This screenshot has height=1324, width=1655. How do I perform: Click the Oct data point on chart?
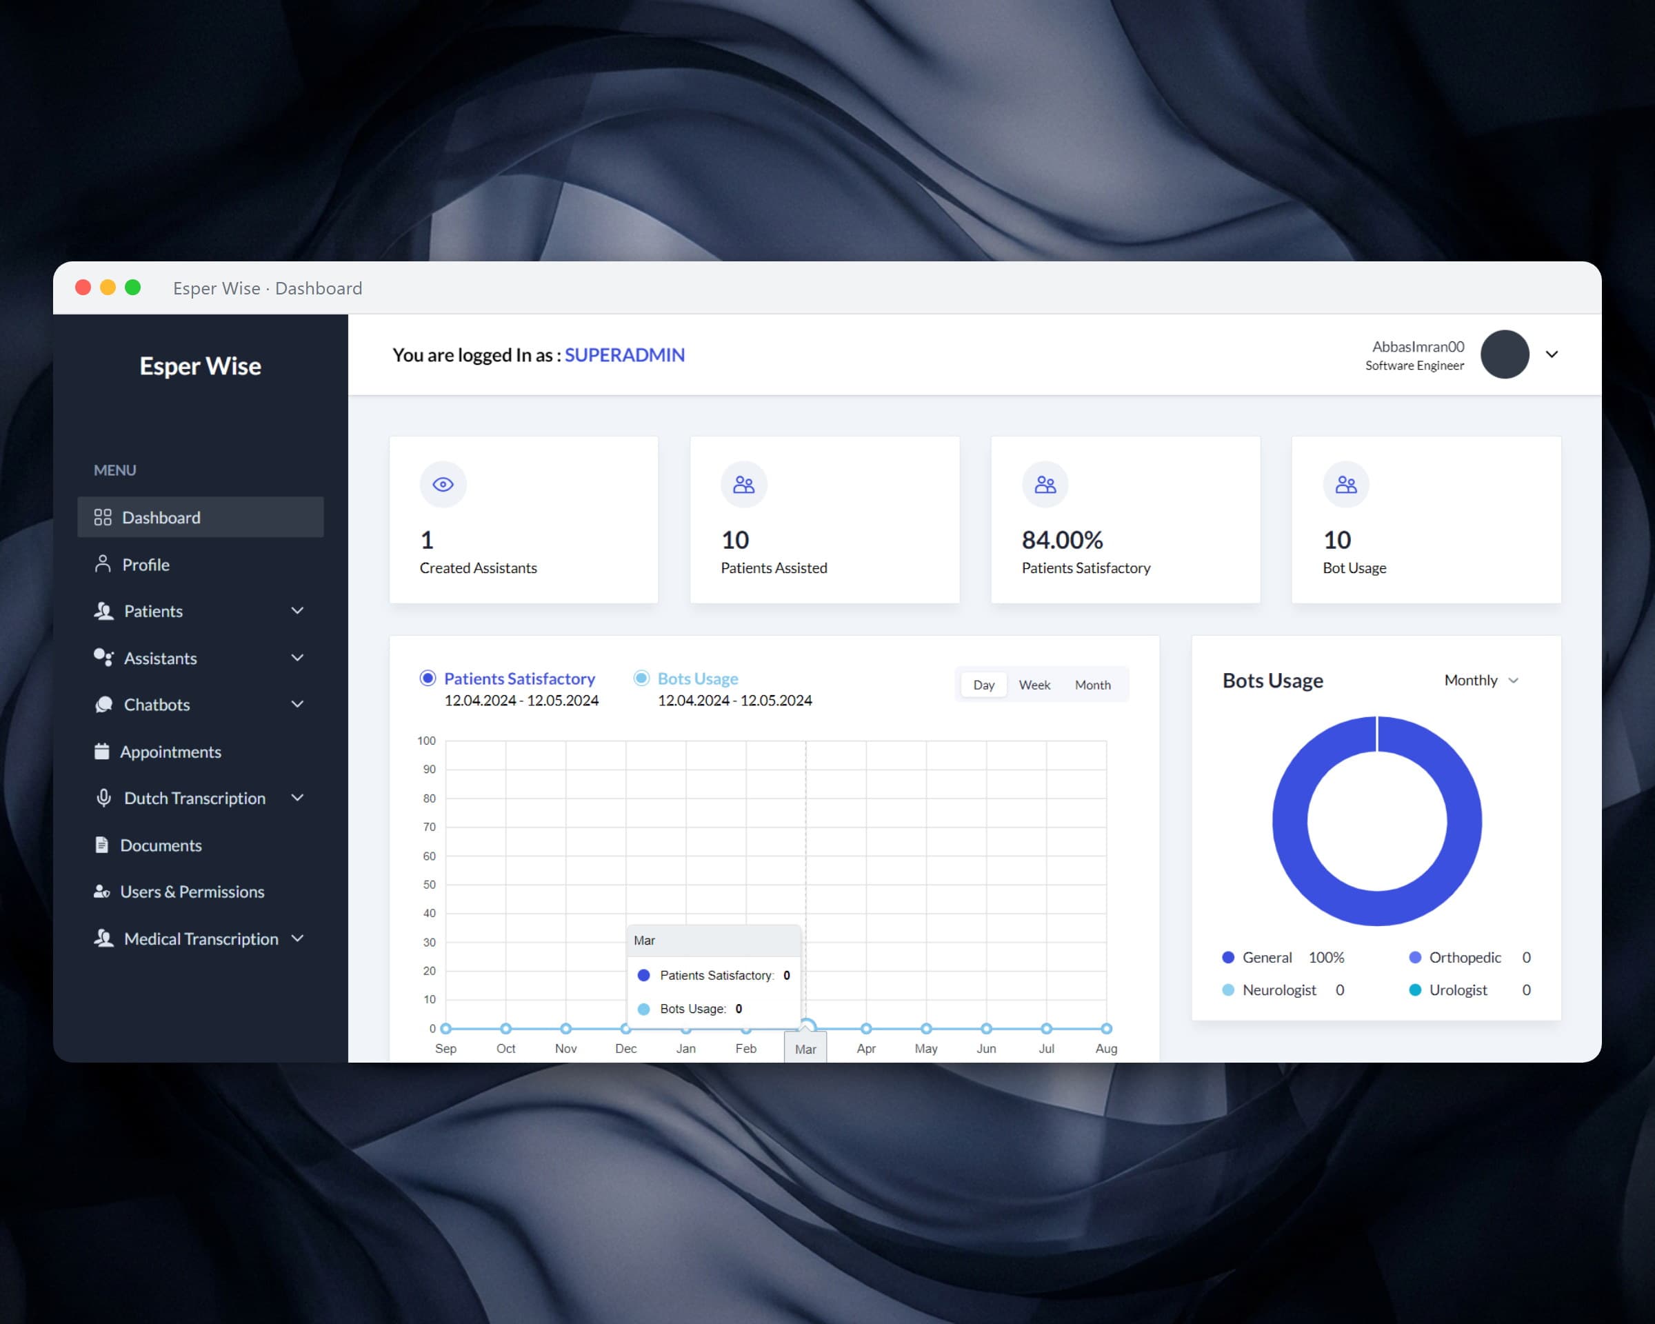506,1028
